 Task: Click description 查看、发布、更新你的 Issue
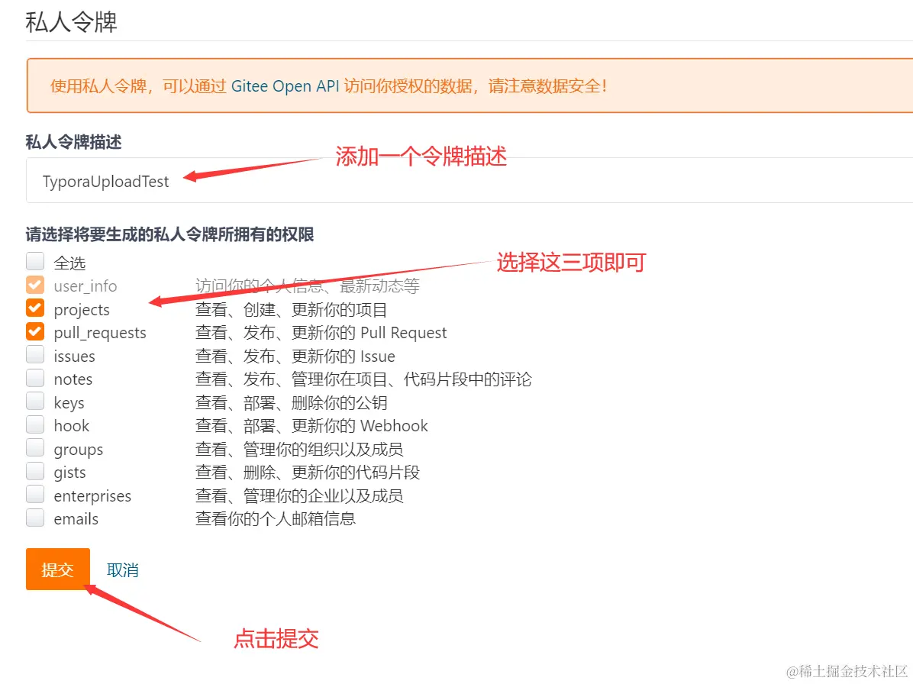[x=295, y=357]
